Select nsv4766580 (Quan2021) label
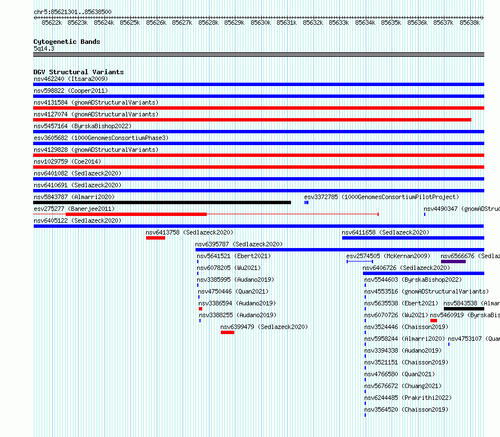 click(399, 374)
